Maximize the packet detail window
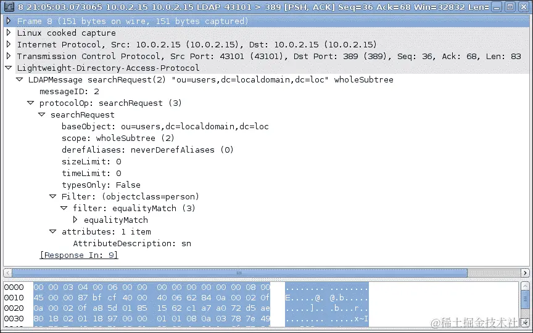This screenshot has width=533, height=333. (510, 7)
